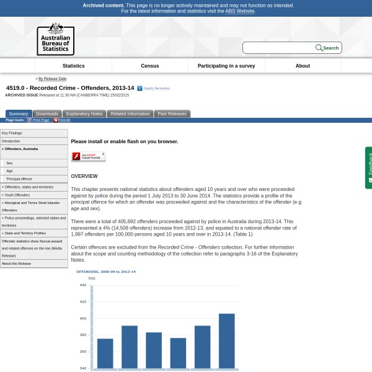Expand State and Territory Profiles section
The image size is (372, 372).
coord(24,233)
